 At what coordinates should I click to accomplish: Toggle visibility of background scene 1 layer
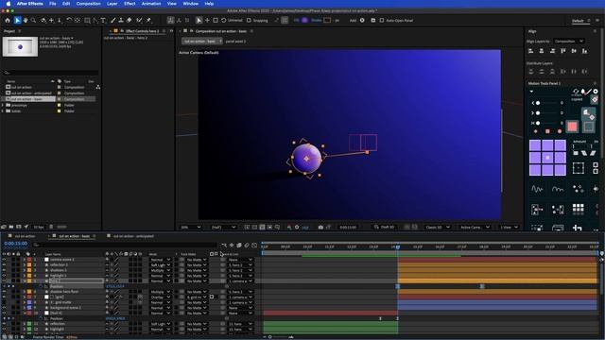click(x=4, y=308)
